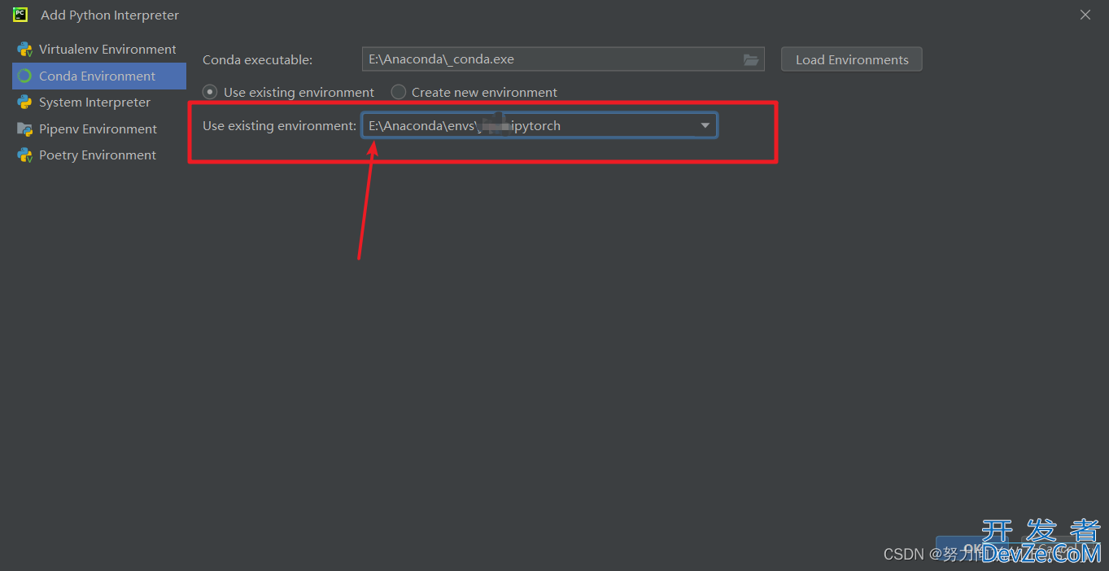The height and width of the screenshot is (571, 1109).
Task: Click the Conda Environment ring icon
Action: 24,76
